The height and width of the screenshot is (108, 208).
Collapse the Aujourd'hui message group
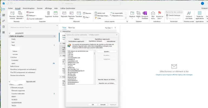(x=61, y=31)
